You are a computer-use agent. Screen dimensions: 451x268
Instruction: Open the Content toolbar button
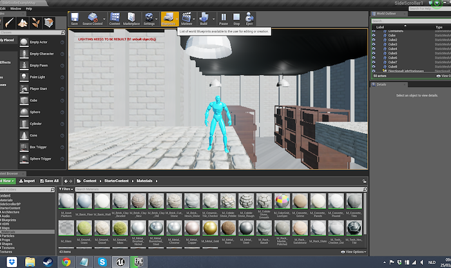[115, 19]
